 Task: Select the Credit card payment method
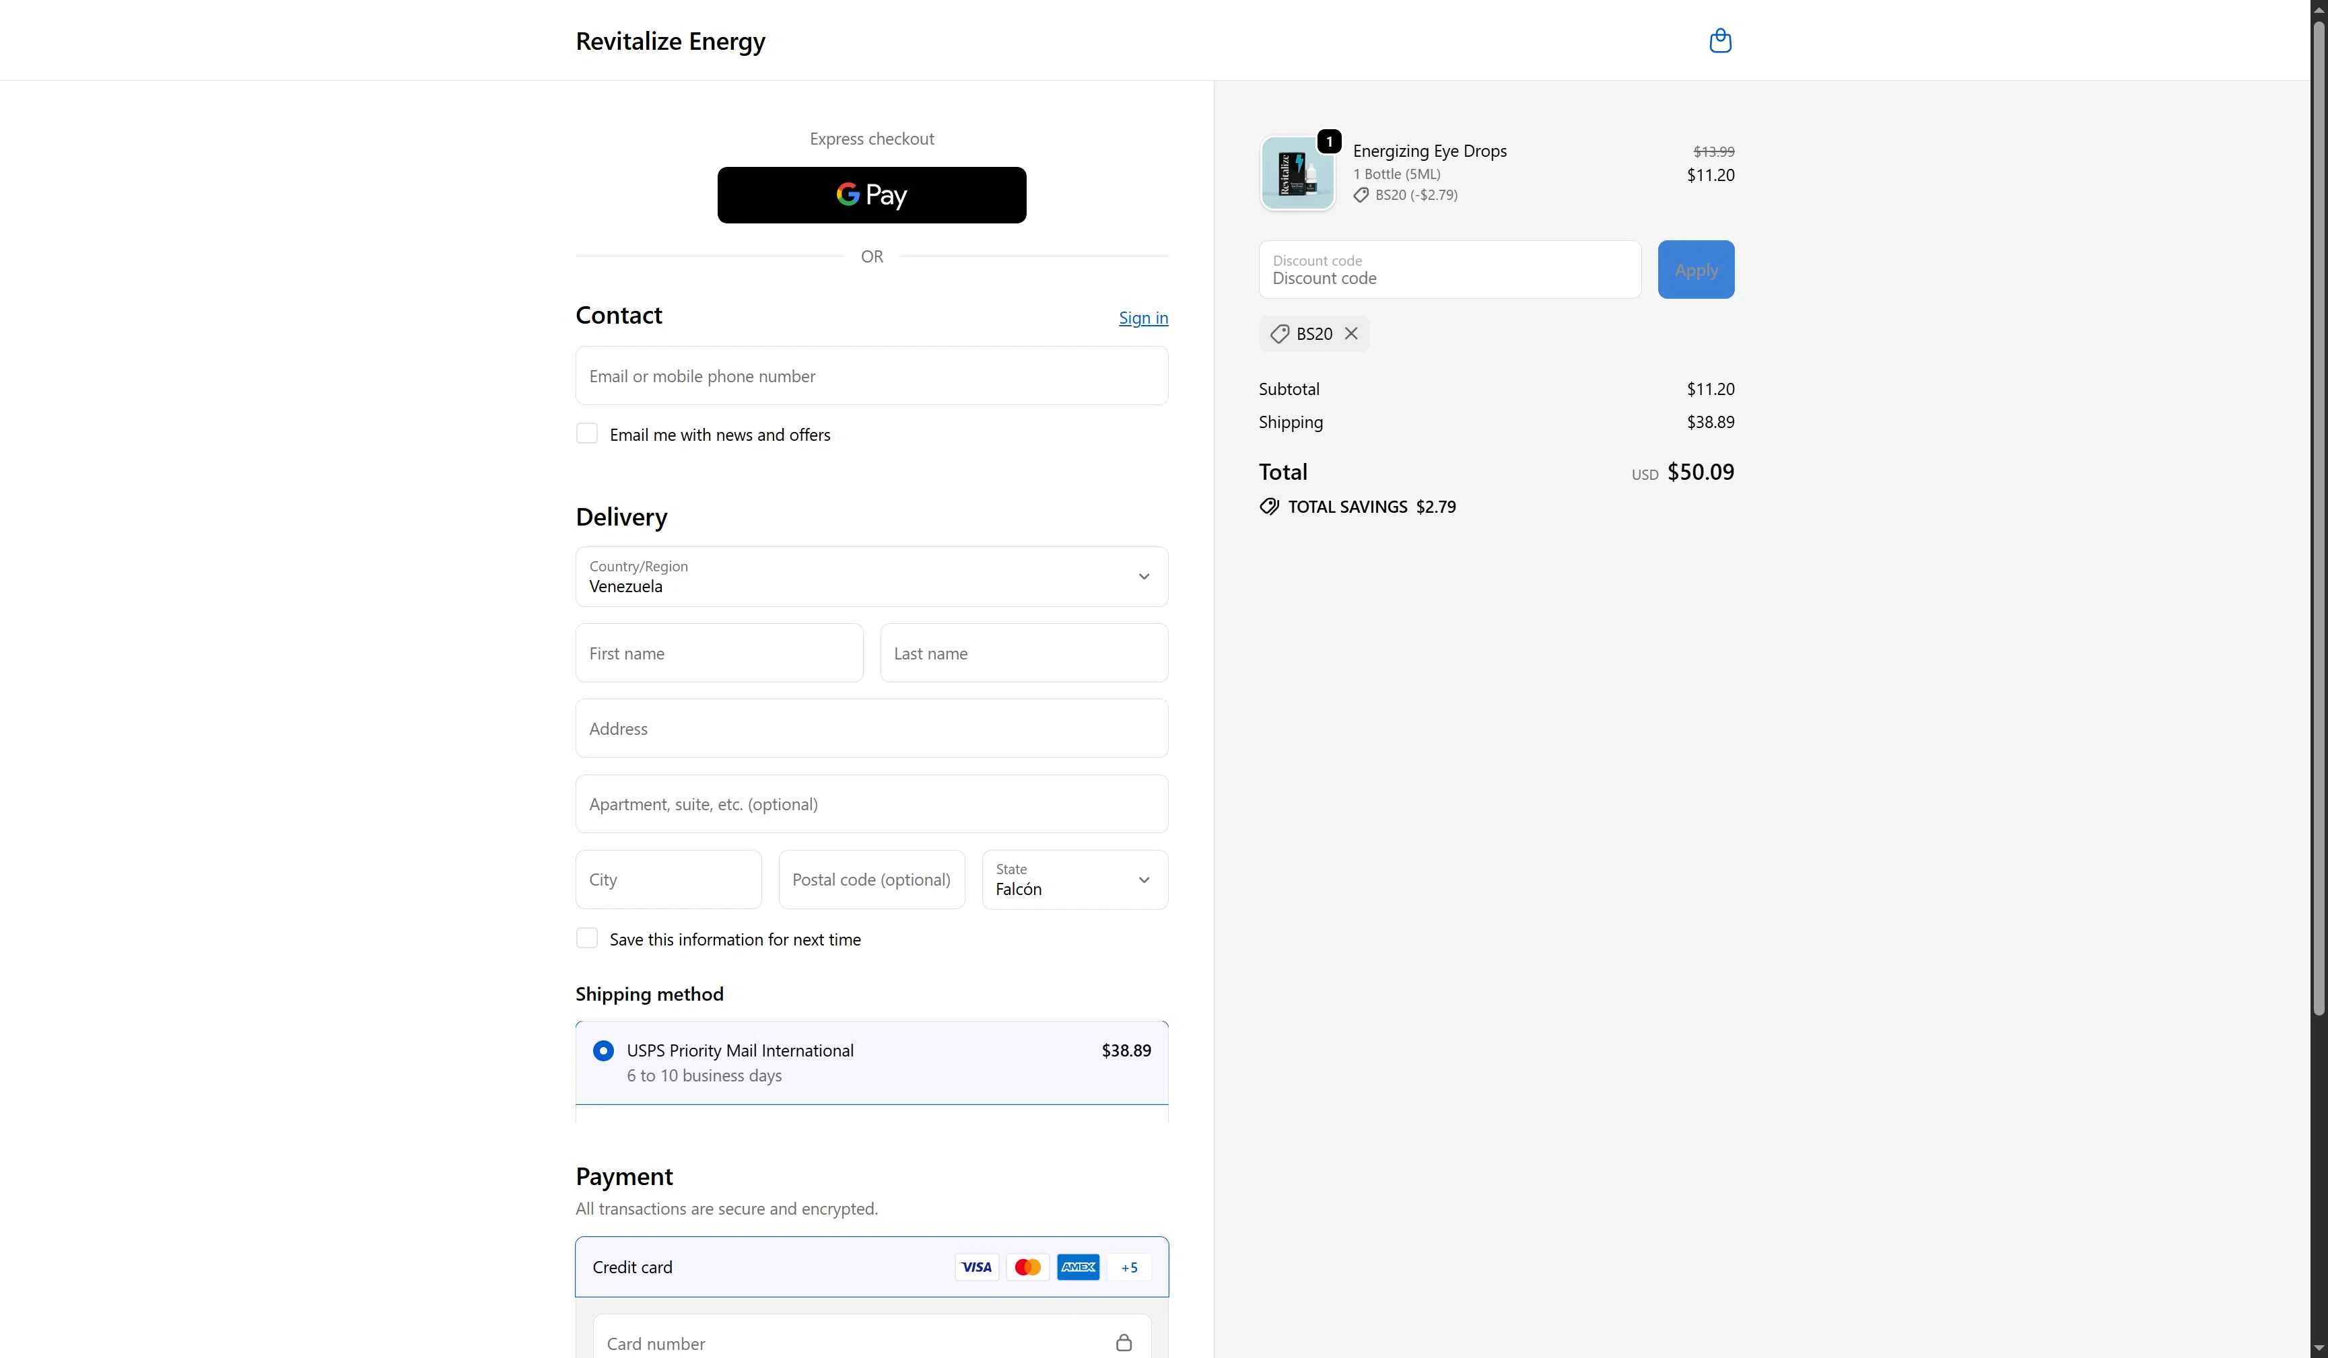(632, 1266)
